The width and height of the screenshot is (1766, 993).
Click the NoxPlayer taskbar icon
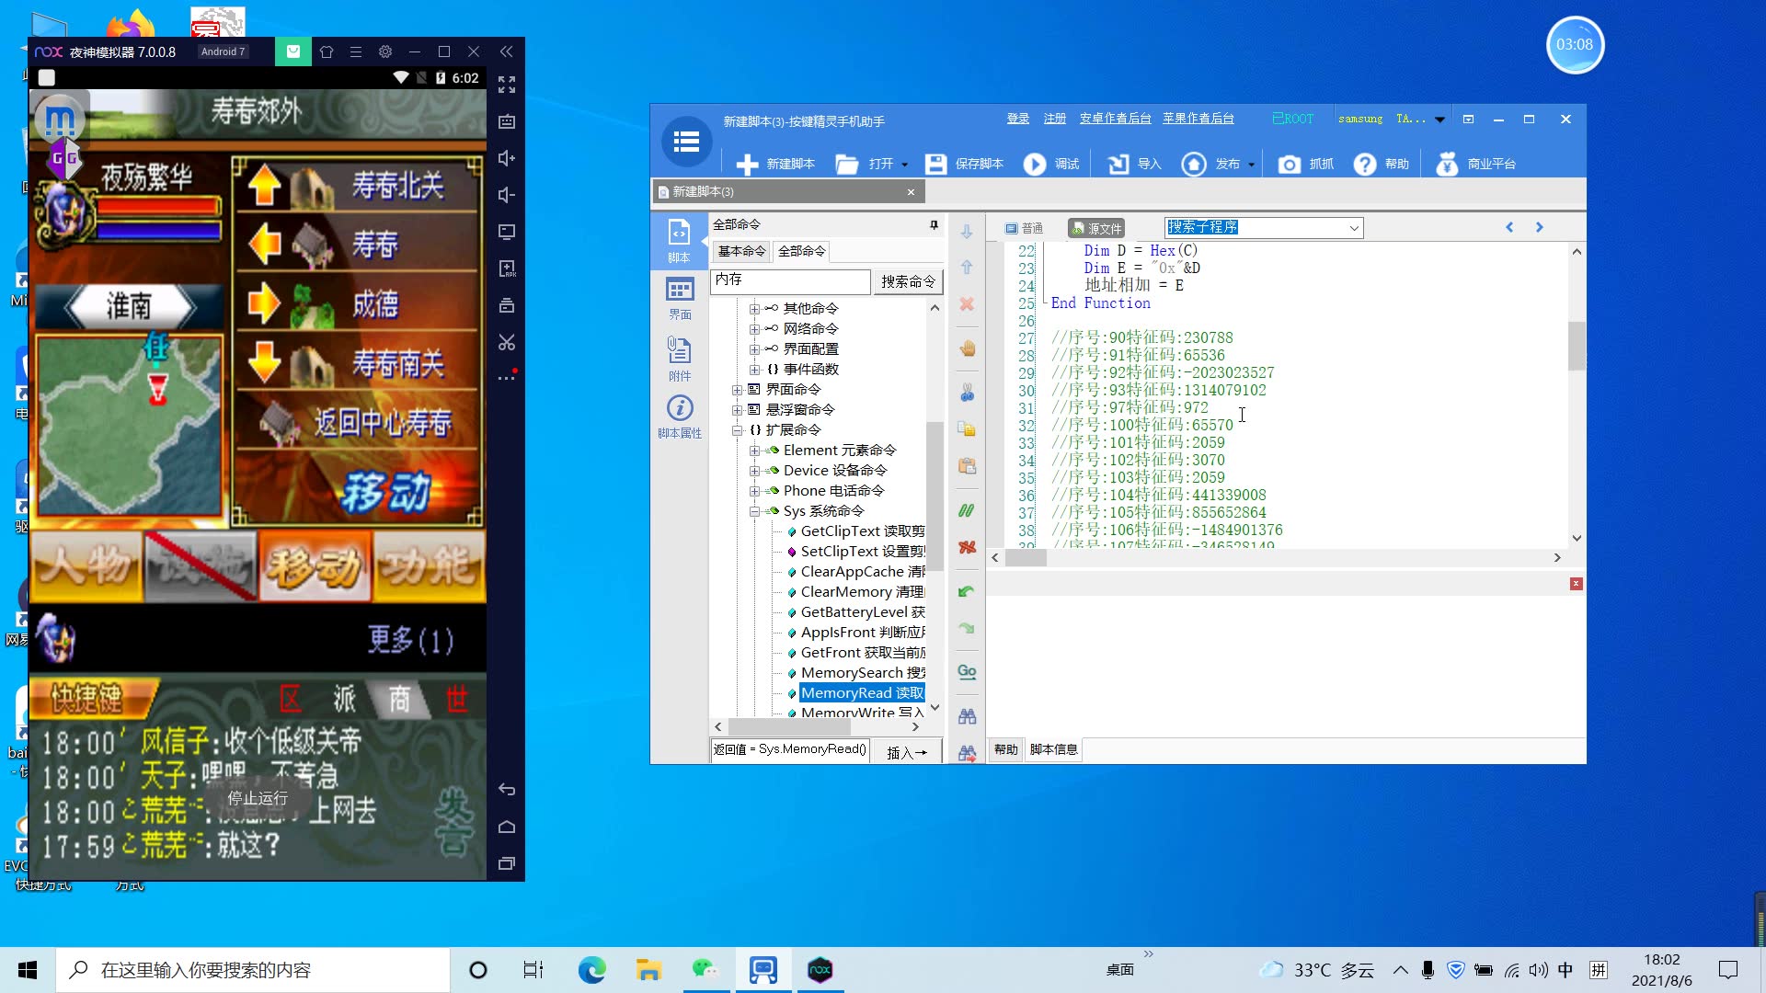point(820,970)
